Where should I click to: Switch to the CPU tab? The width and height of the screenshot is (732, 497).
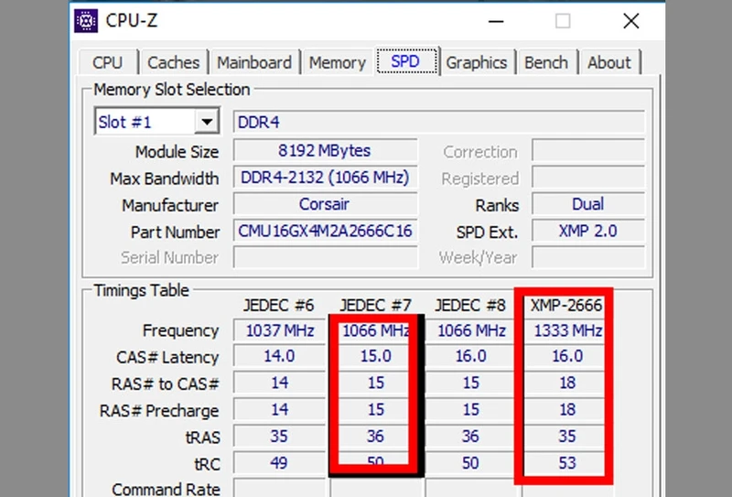click(108, 62)
